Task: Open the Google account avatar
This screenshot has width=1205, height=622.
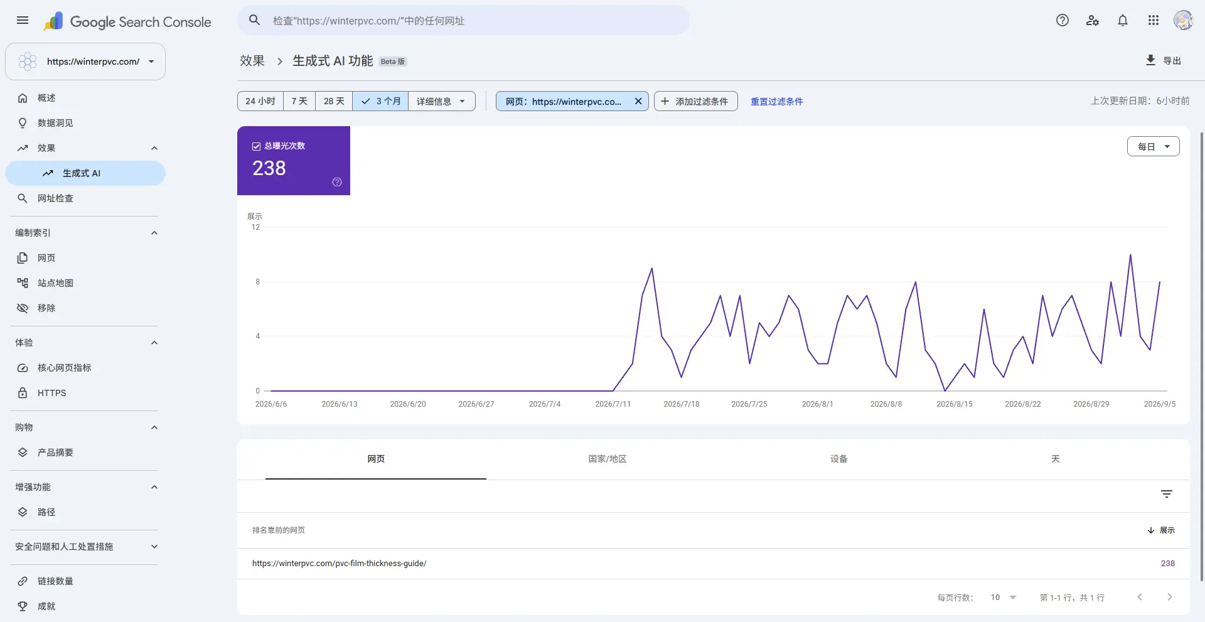Action: (x=1183, y=21)
